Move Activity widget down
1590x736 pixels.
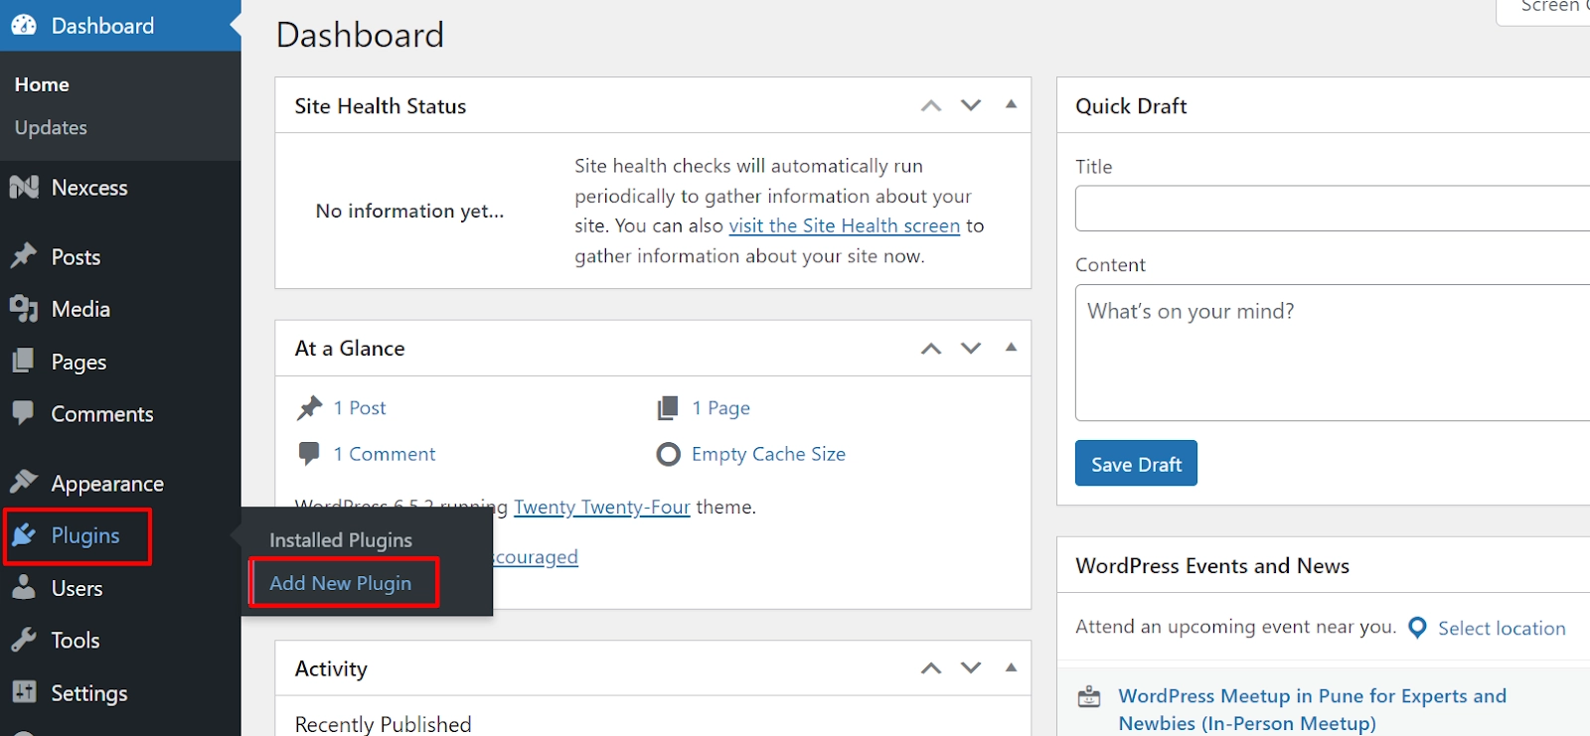tap(971, 668)
